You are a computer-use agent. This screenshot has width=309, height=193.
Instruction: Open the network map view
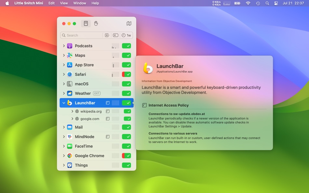pyautogui.click(x=129, y=23)
